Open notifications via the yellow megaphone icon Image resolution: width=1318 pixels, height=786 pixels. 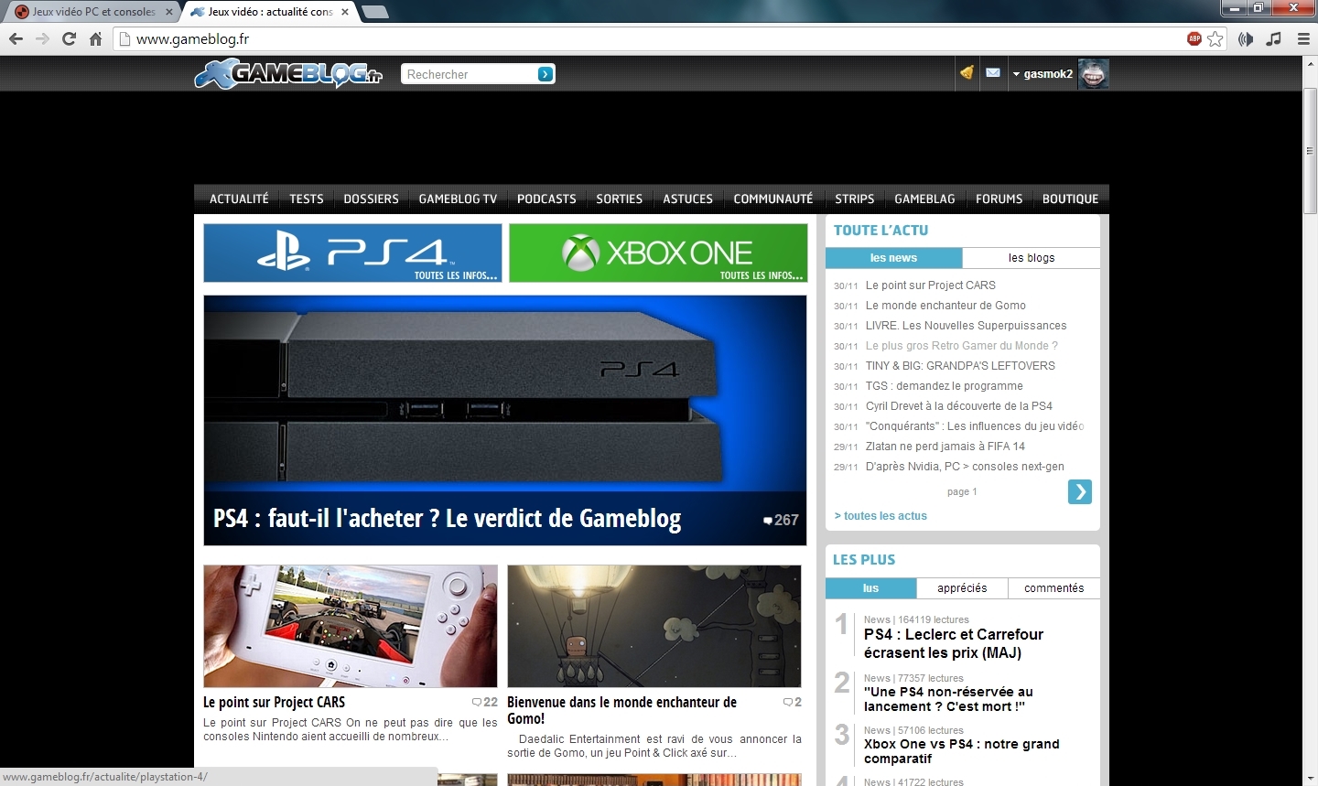[967, 72]
